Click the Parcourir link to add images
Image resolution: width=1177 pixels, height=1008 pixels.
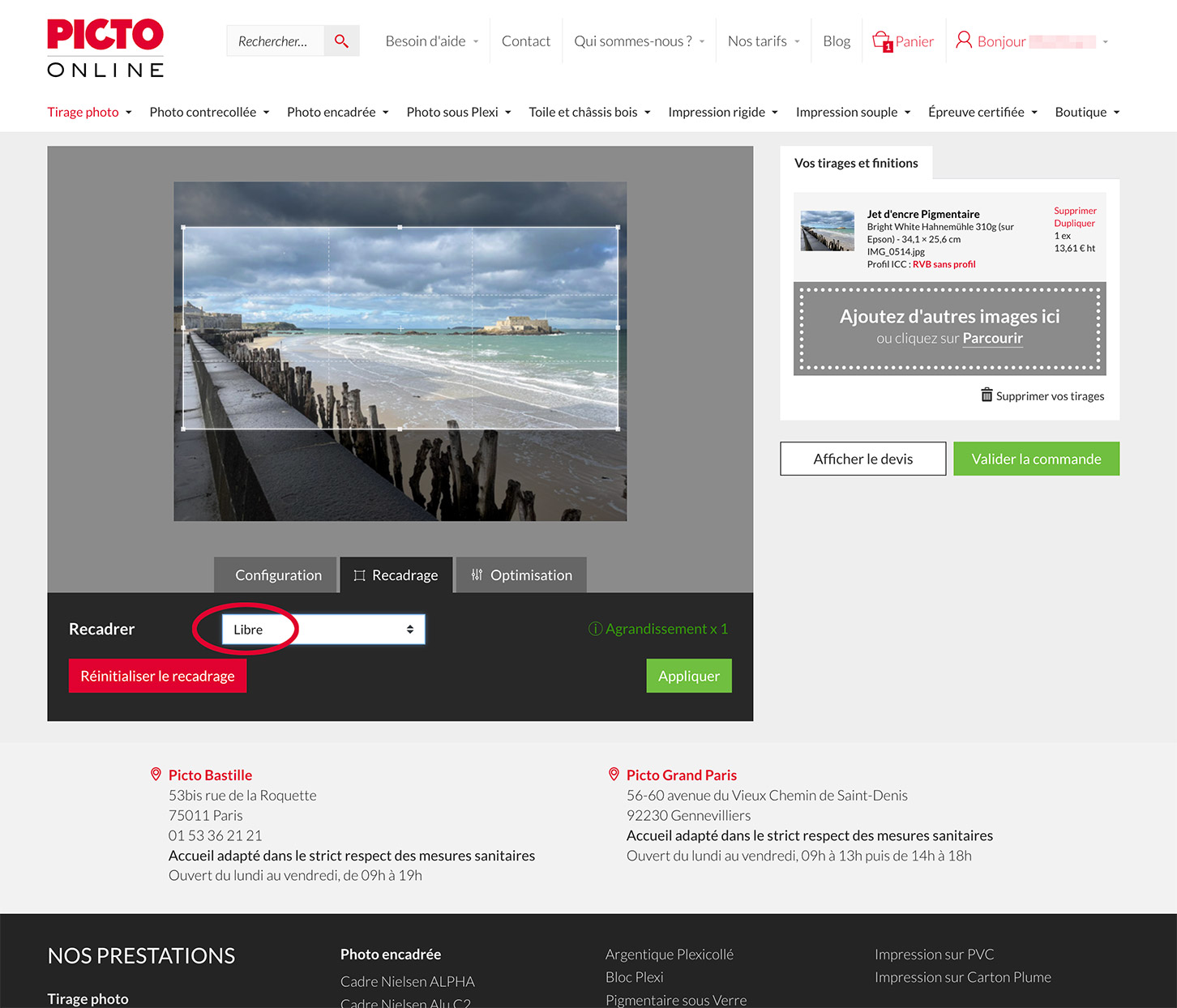click(x=992, y=339)
